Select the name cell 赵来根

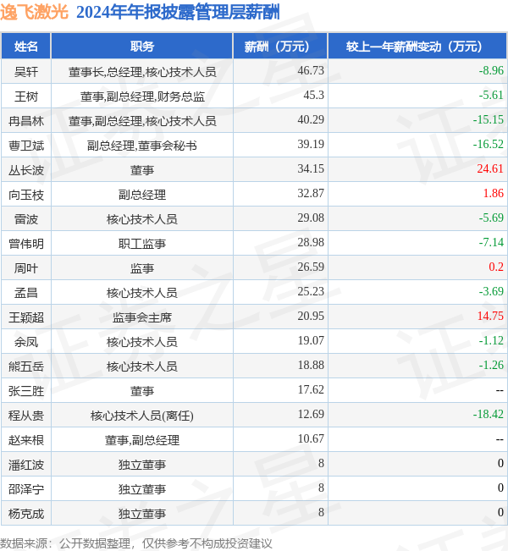point(26,440)
